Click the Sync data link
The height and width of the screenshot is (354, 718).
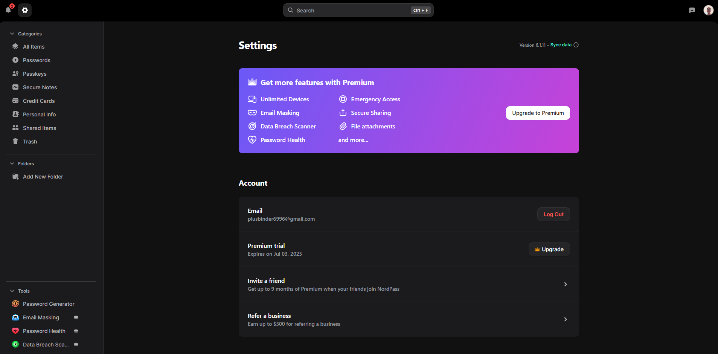pos(561,45)
